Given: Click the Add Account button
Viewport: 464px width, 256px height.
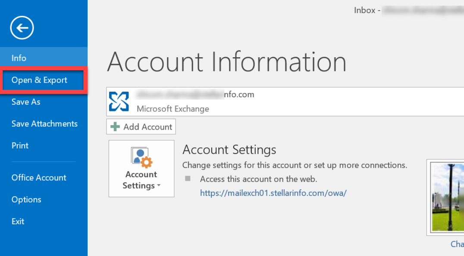Looking at the screenshot, I should (x=141, y=126).
